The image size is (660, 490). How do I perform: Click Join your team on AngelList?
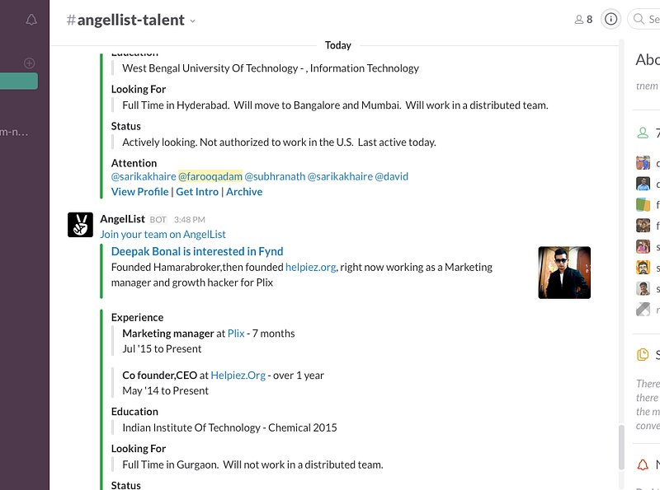(x=163, y=234)
